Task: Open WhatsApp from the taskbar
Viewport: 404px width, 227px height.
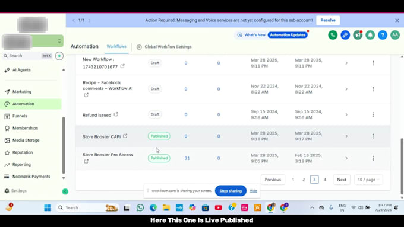Action: 140,207
